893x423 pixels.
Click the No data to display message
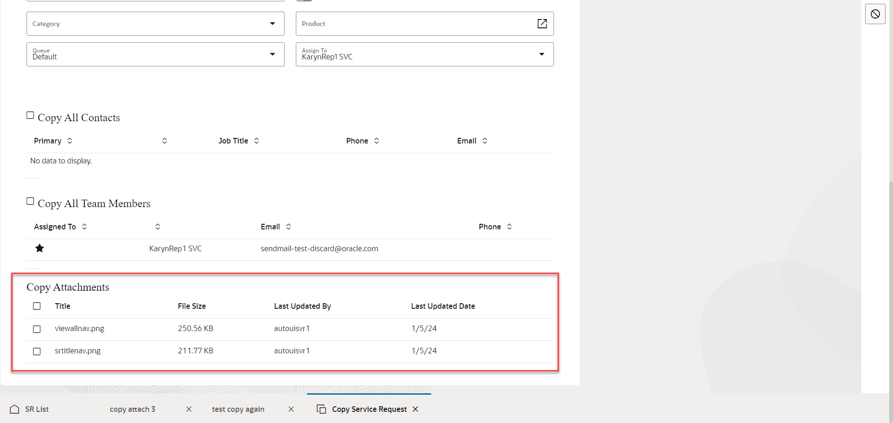tap(61, 161)
